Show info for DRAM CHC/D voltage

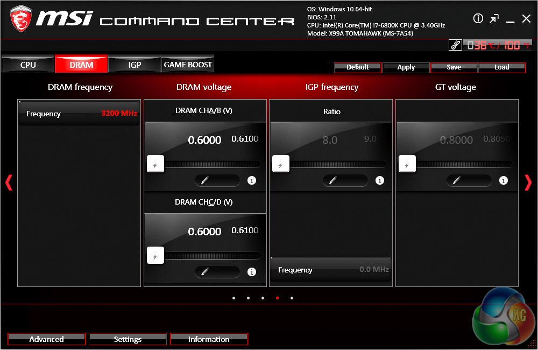pyautogui.click(x=251, y=272)
